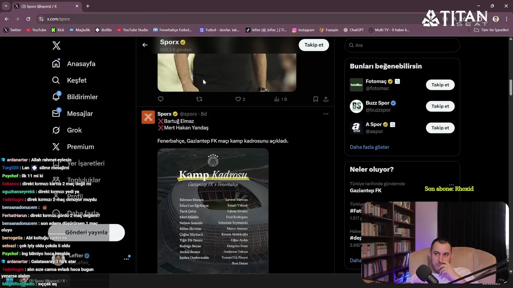Click the Grok icon

tap(56, 130)
